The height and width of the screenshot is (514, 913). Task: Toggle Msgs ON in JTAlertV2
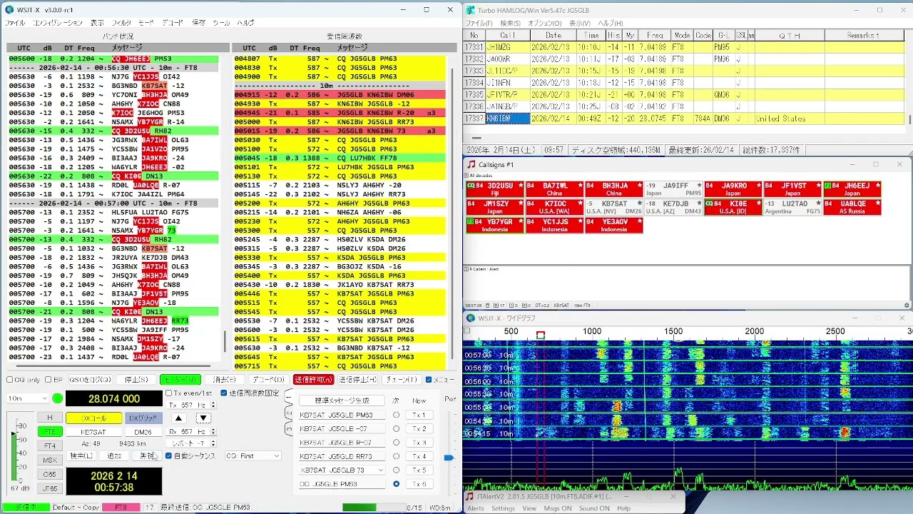[557, 508]
